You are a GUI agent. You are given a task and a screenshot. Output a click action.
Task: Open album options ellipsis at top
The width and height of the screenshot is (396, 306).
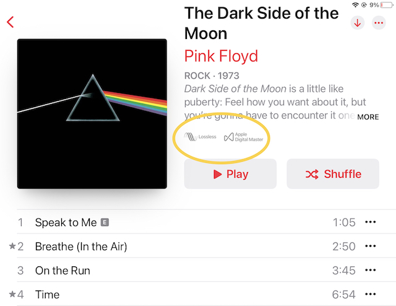[379, 22]
